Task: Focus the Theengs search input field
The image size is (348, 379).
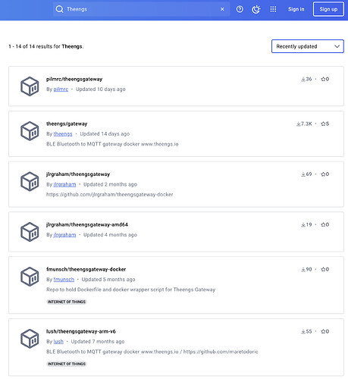Action: (142, 9)
